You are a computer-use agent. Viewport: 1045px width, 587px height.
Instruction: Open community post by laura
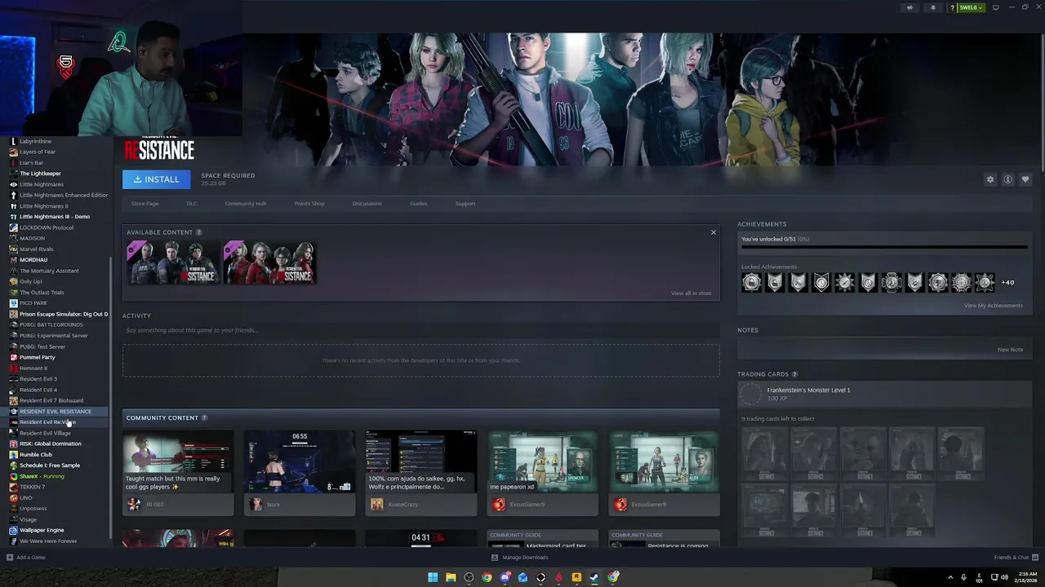[300, 473]
